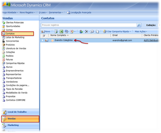Open Propostas in the sidebar
Viewport: 161px width, 133px height.
[x=11, y=96]
